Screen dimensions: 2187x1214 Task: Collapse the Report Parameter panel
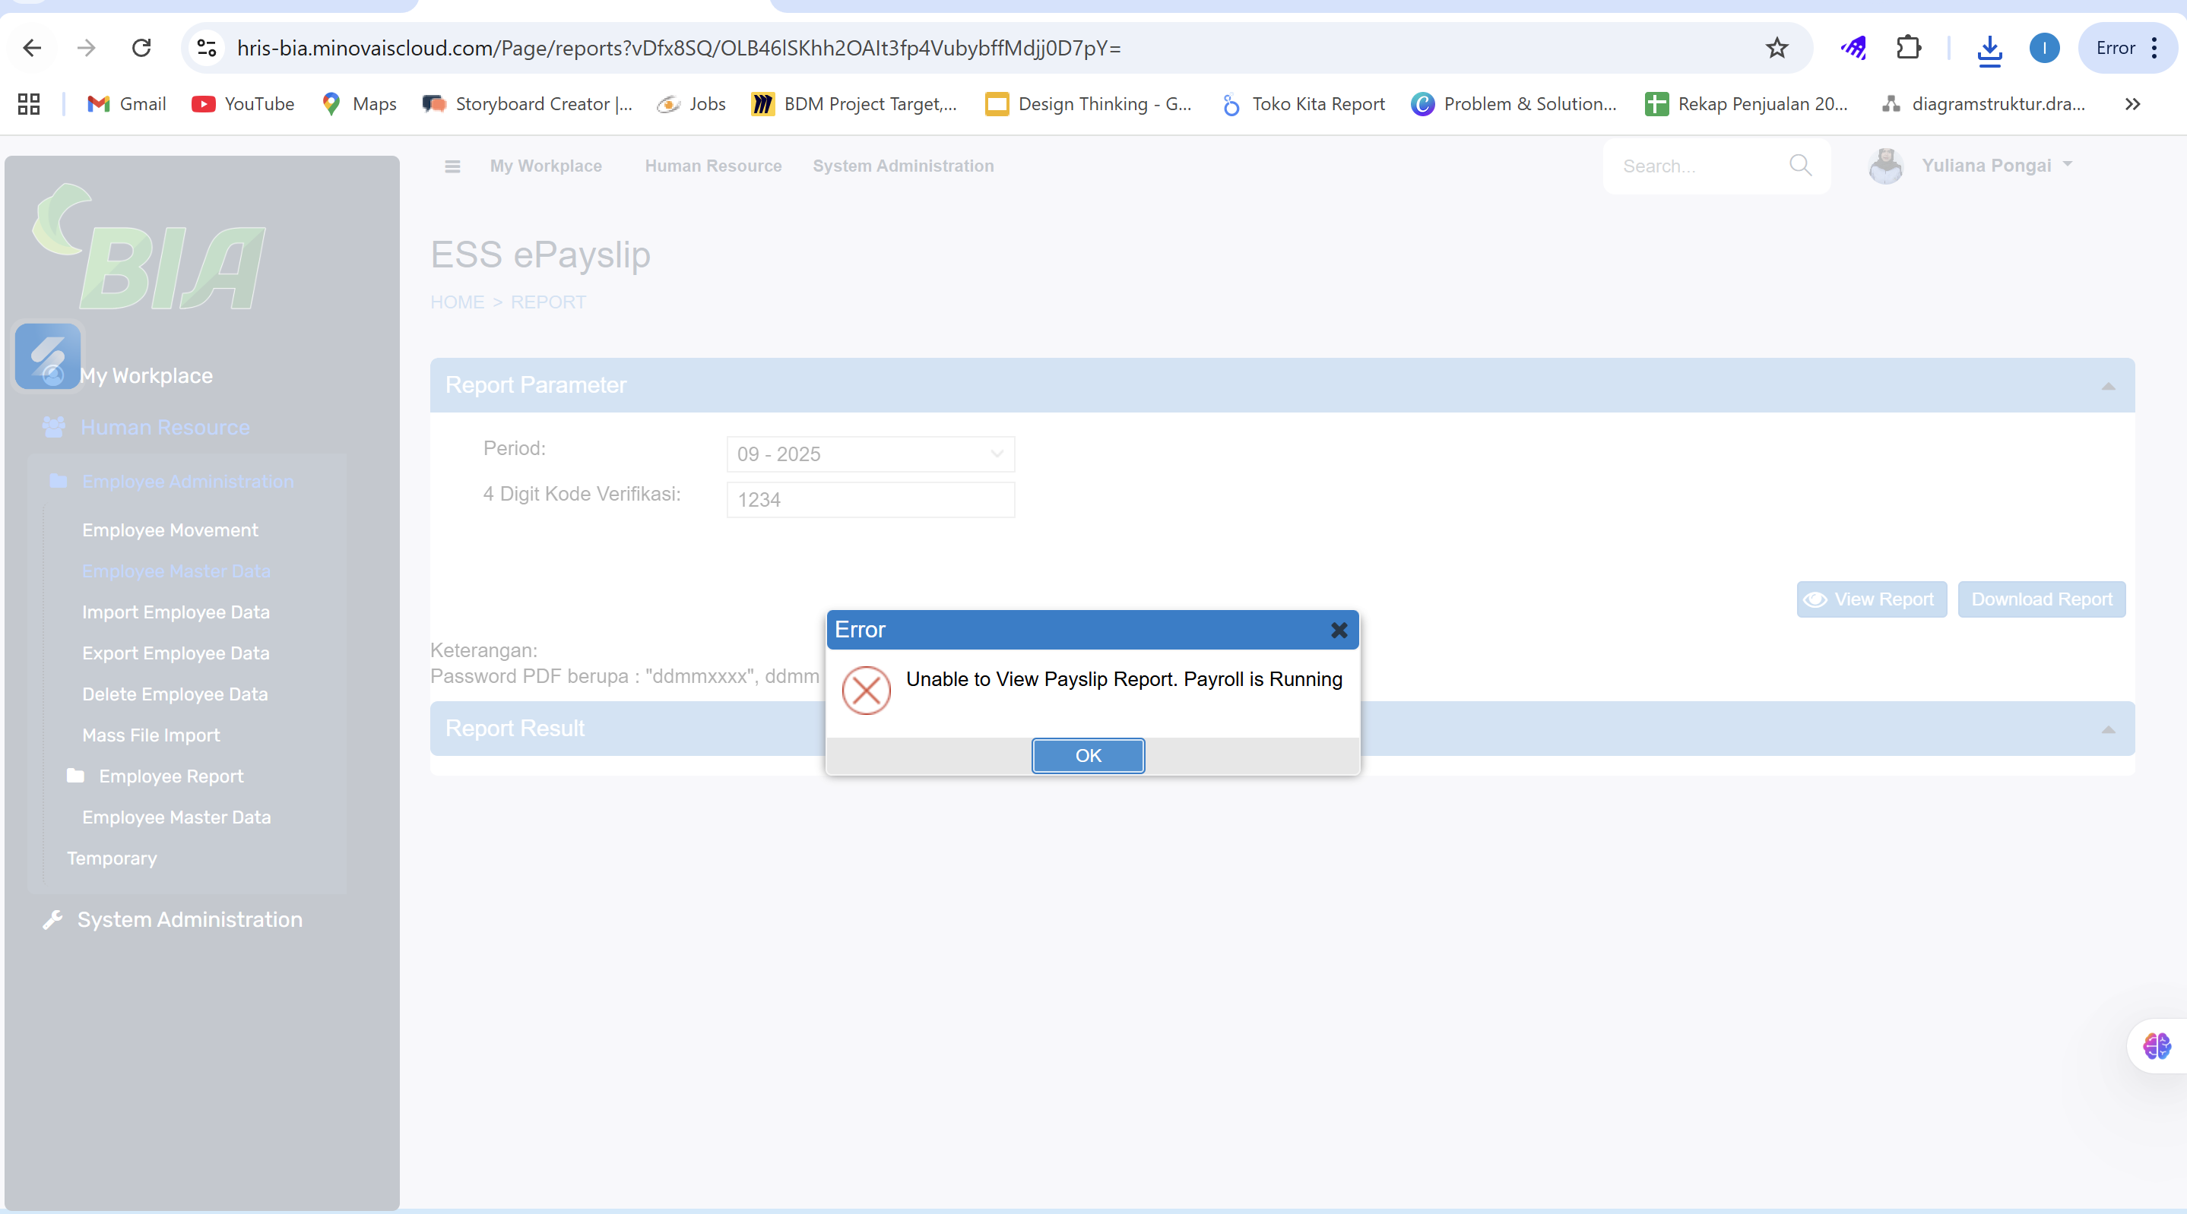2108,386
